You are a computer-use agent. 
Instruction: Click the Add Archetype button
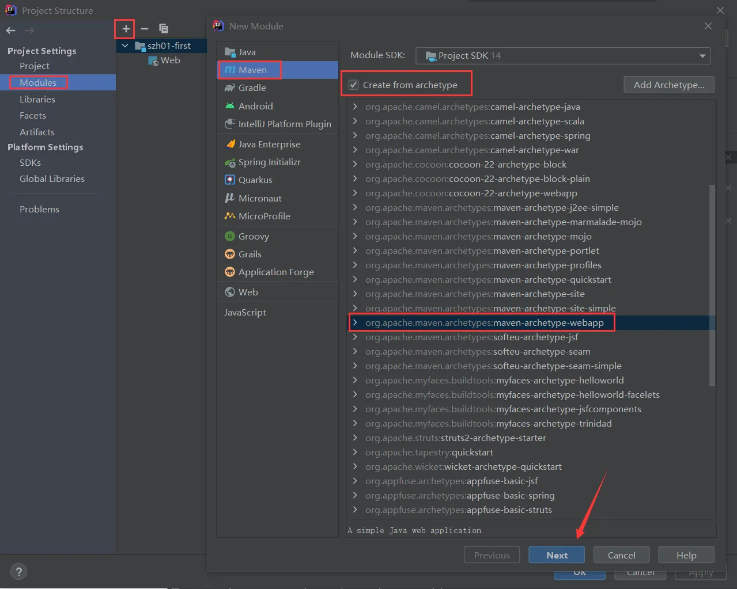(669, 85)
